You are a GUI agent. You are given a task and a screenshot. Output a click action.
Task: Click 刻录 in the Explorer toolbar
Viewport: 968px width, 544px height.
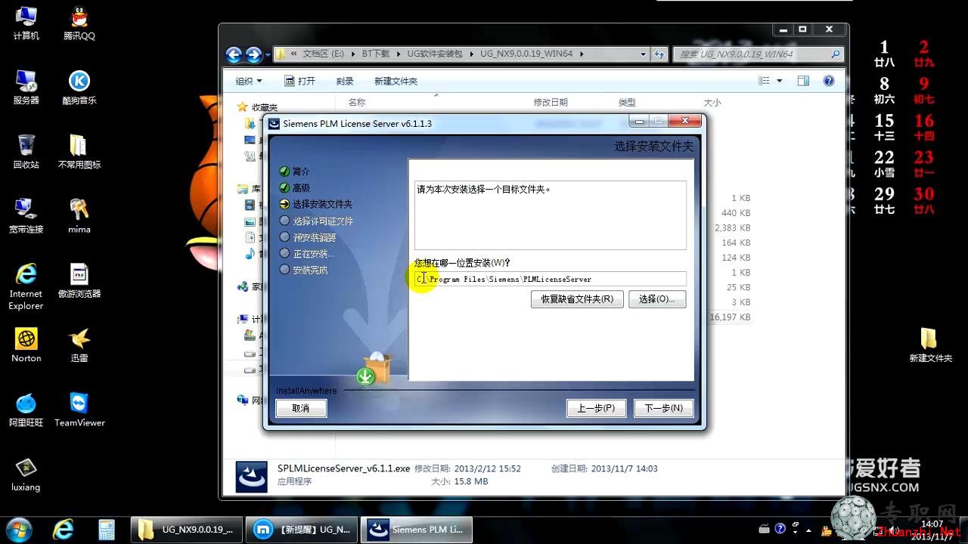point(345,81)
